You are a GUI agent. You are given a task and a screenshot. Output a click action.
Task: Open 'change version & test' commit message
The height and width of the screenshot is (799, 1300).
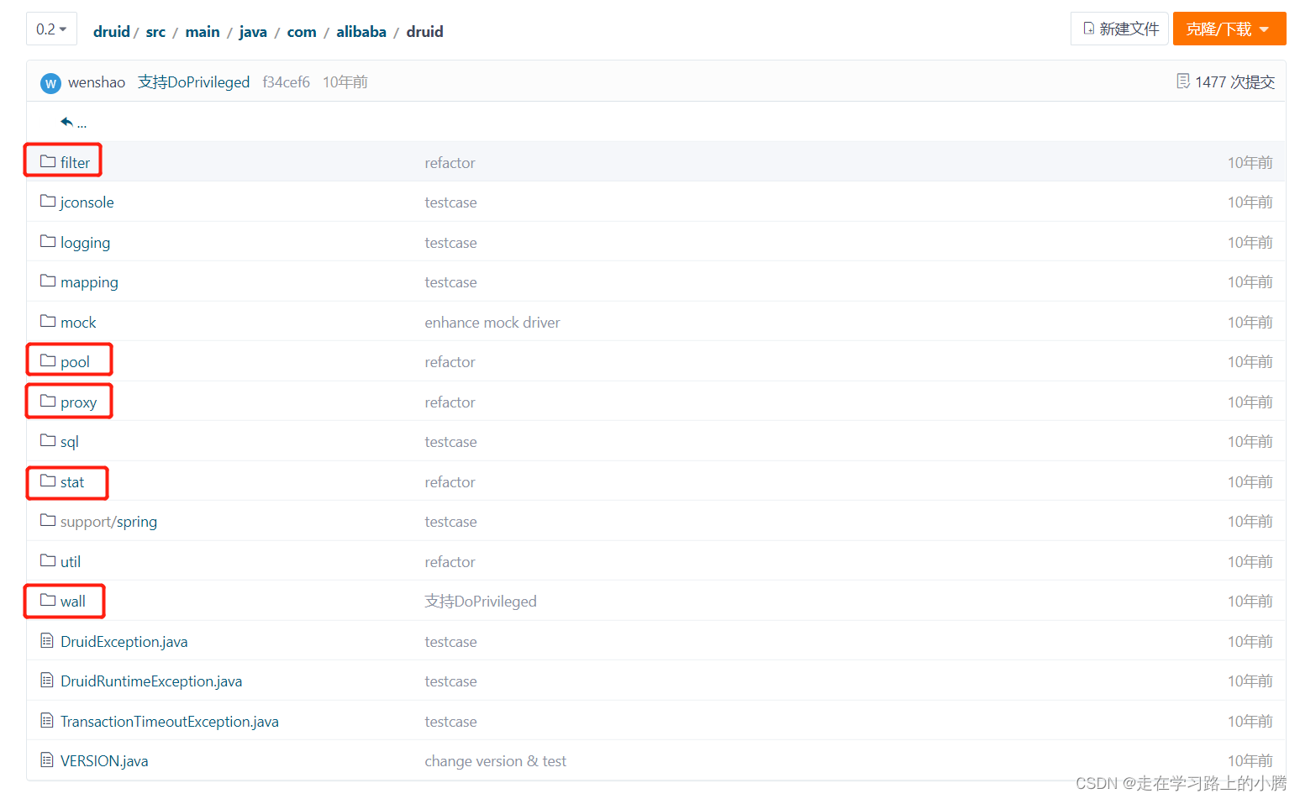tap(496, 761)
